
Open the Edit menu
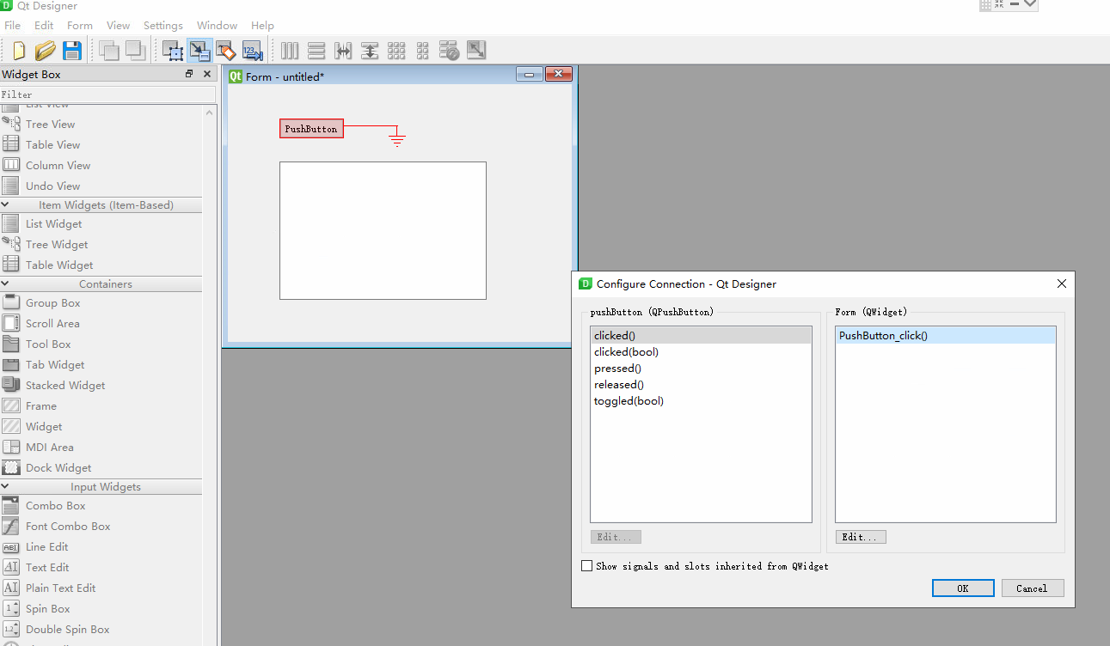(x=44, y=26)
